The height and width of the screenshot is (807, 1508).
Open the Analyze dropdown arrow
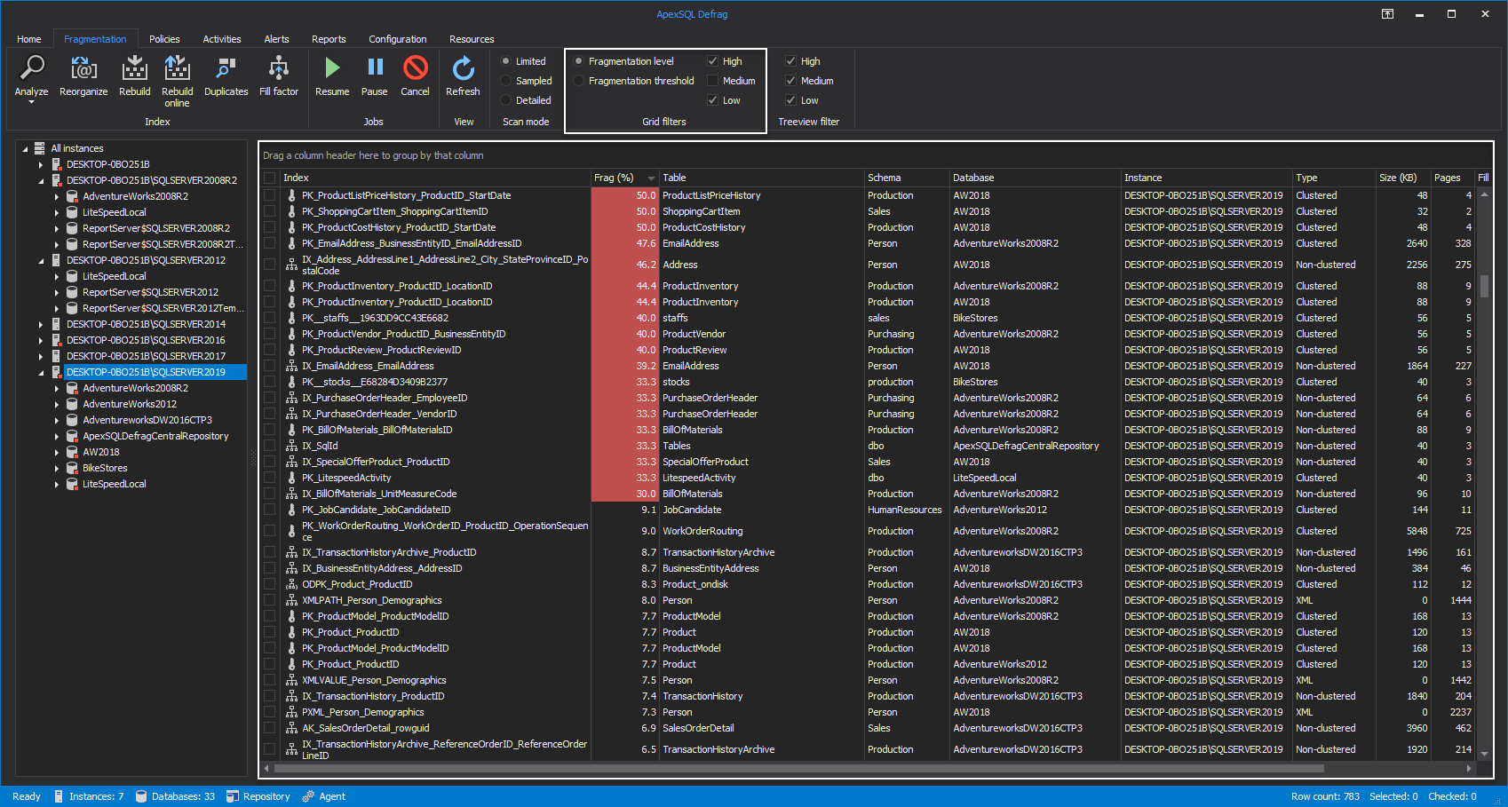(32, 102)
